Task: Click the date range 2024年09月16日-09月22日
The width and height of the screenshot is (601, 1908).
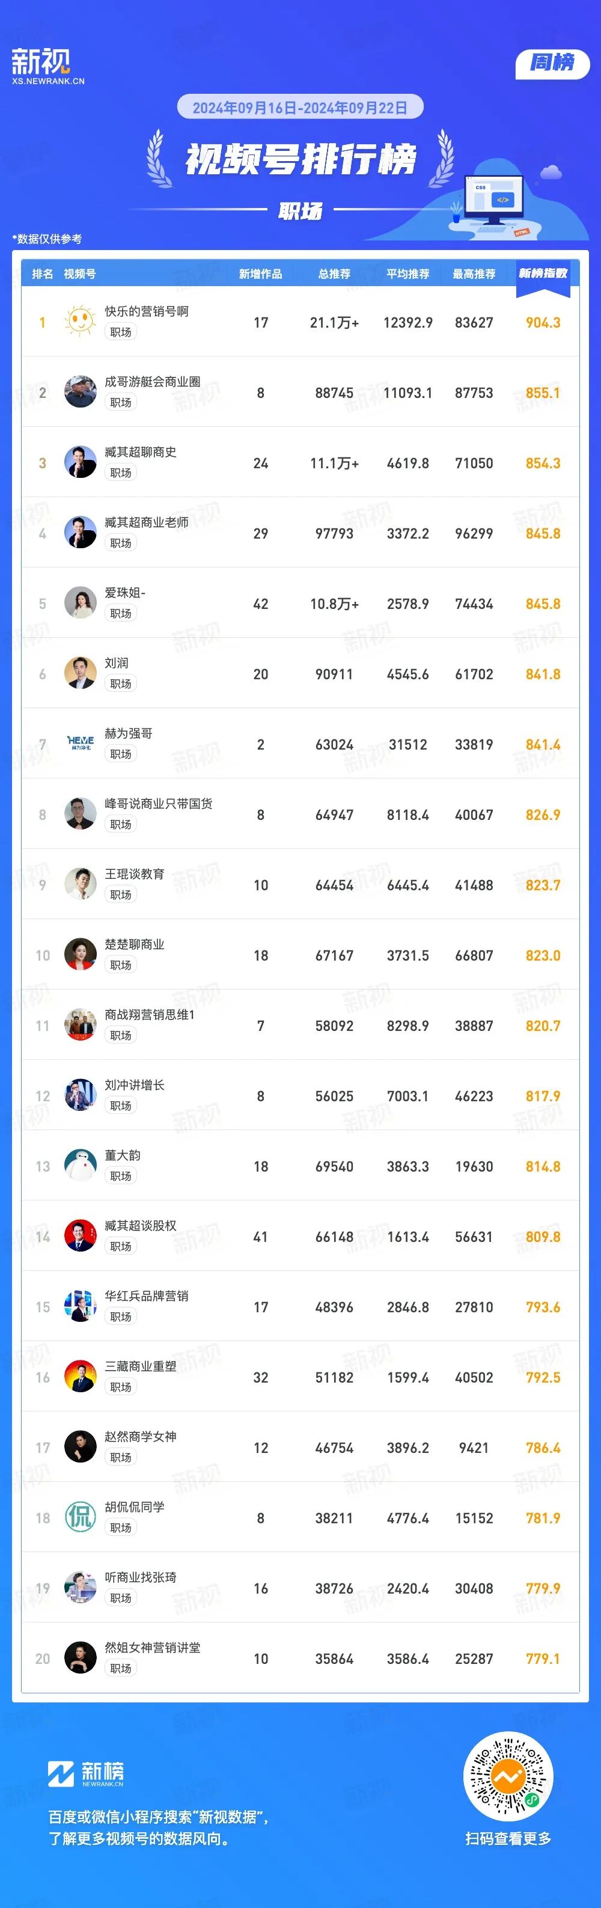Action: [x=300, y=108]
